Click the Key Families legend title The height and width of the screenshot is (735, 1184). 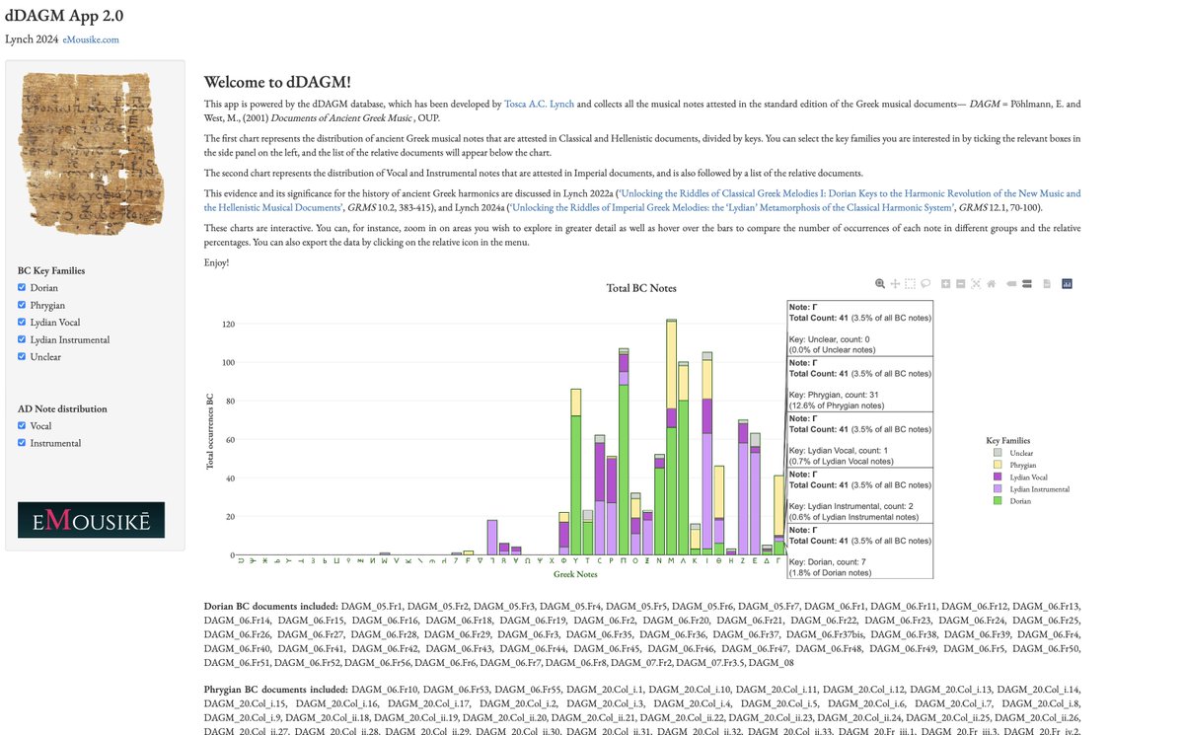pos(1008,440)
